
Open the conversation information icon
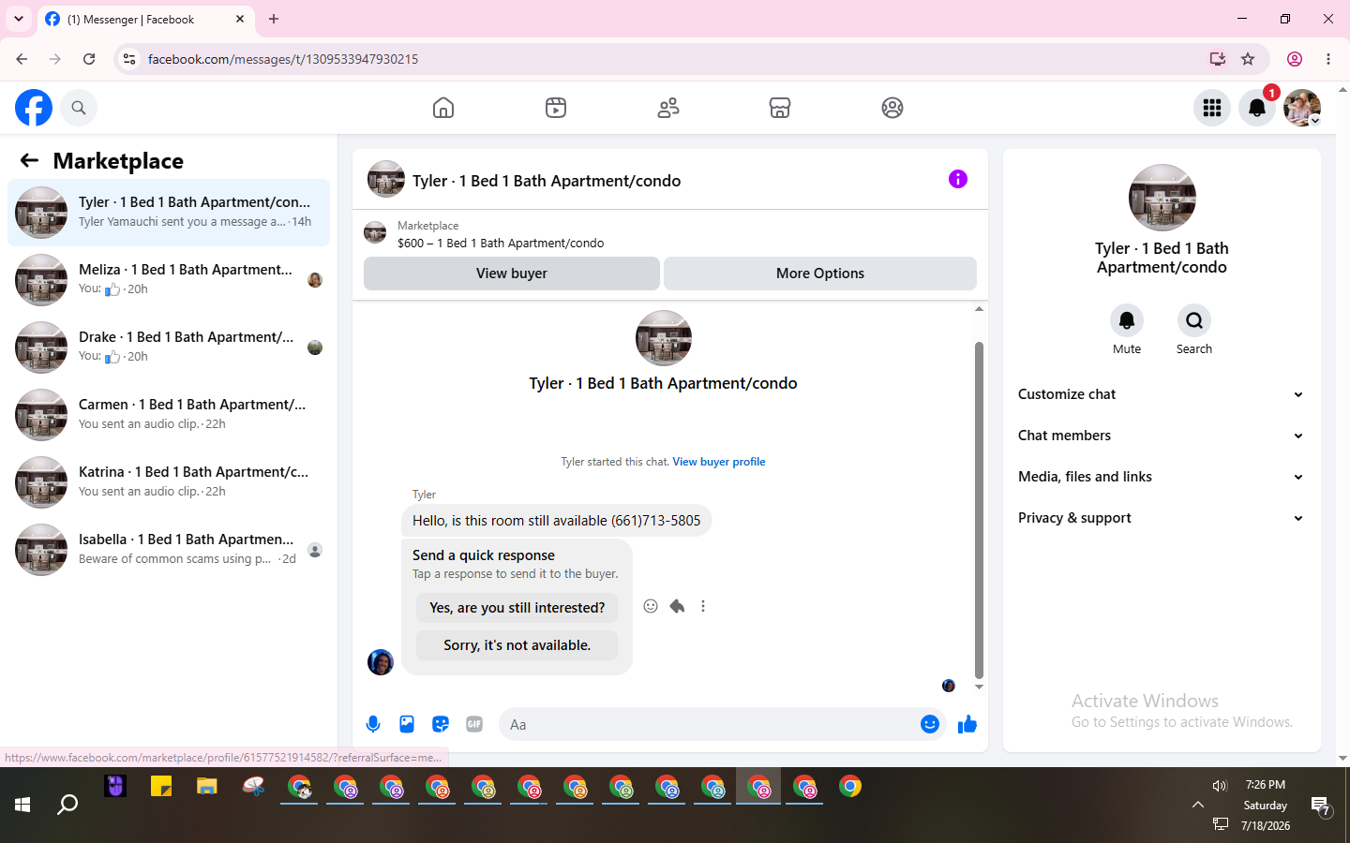957,179
